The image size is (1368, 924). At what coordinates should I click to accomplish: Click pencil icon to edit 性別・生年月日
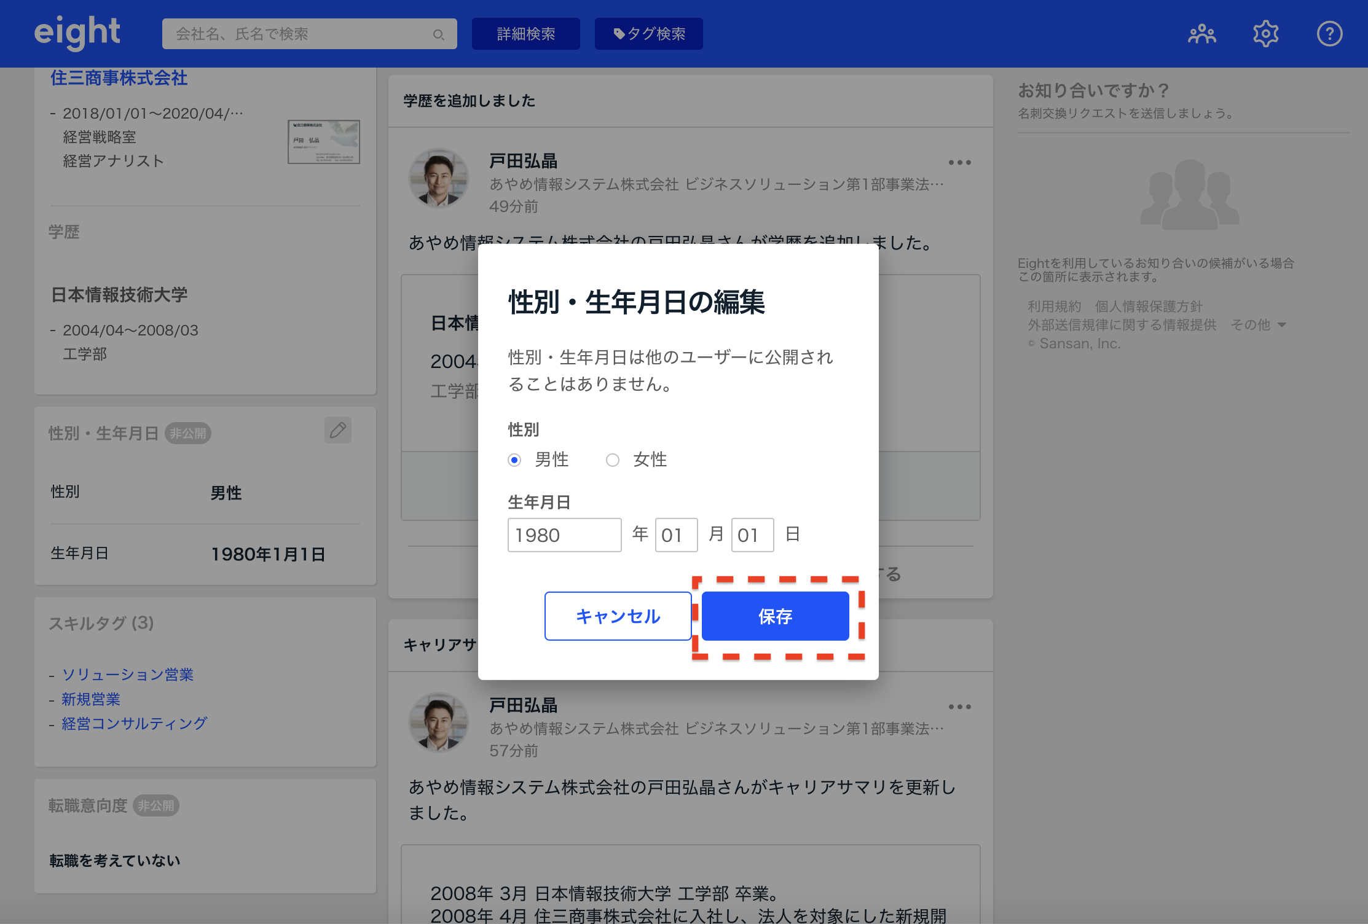click(337, 430)
